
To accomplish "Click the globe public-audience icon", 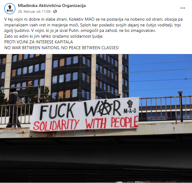I will click(x=55, y=12).
